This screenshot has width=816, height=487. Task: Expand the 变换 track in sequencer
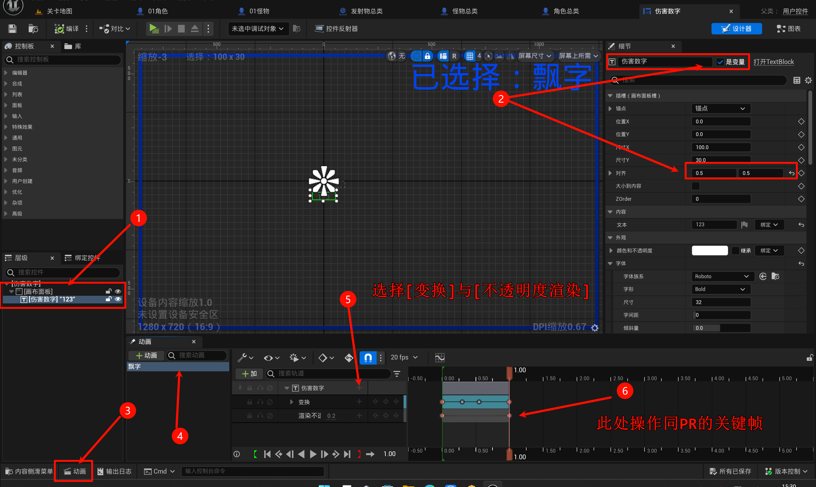coord(292,402)
